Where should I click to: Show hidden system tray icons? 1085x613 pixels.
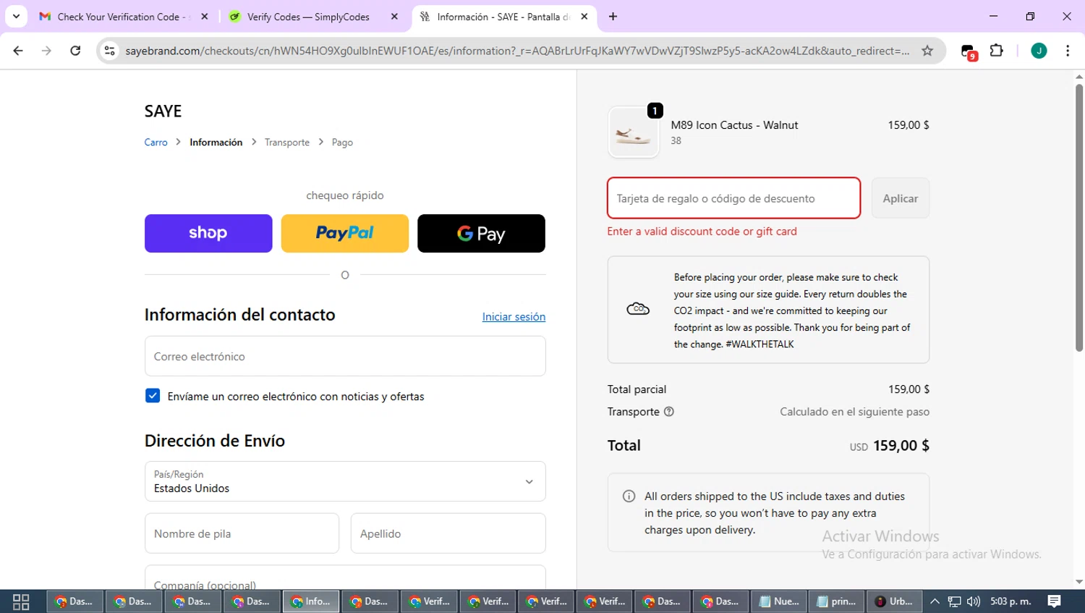pyautogui.click(x=935, y=601)
